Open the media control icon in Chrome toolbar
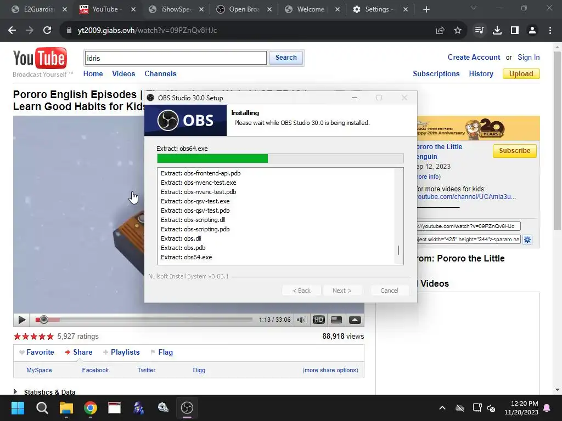The image size is (562, 421). tap(479, 31)
